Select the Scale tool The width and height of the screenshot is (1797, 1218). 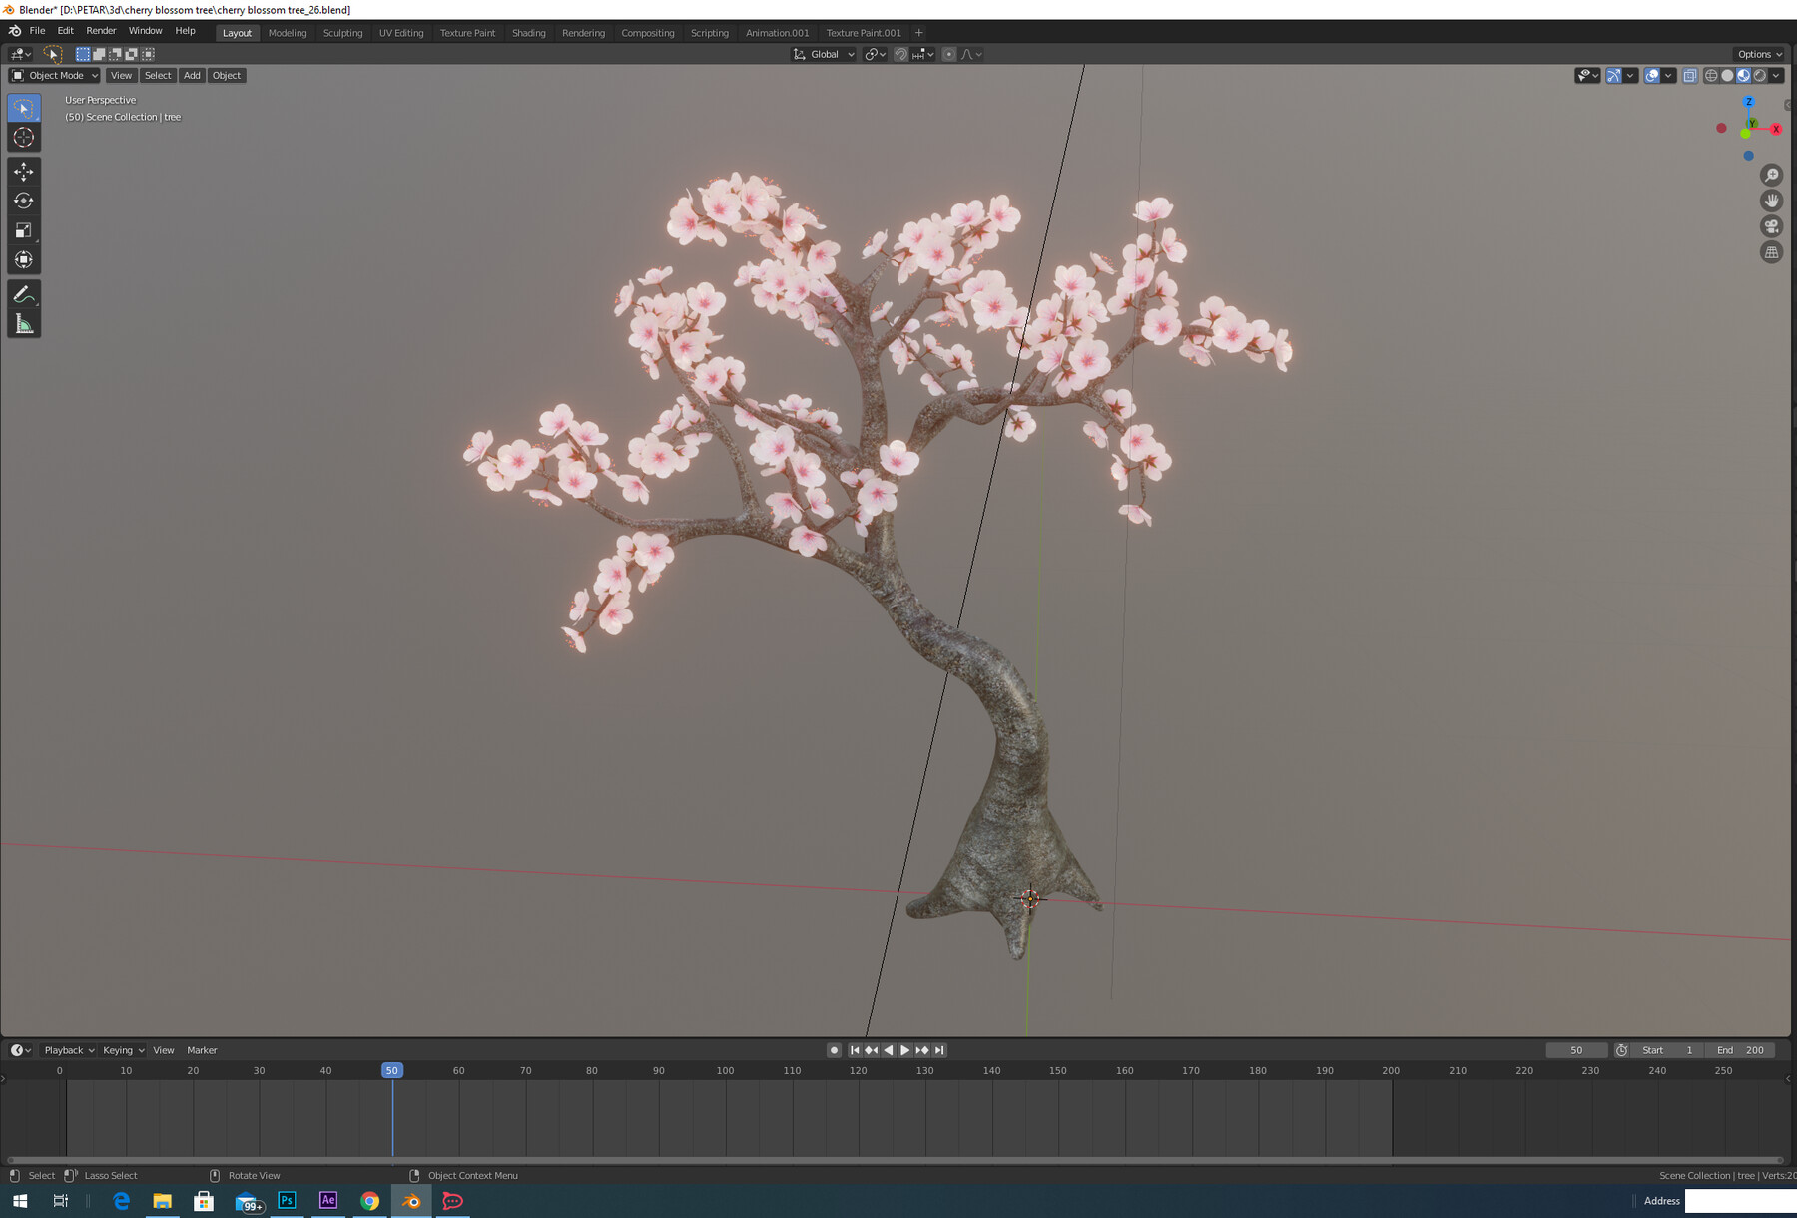click(x=24, y=230)
